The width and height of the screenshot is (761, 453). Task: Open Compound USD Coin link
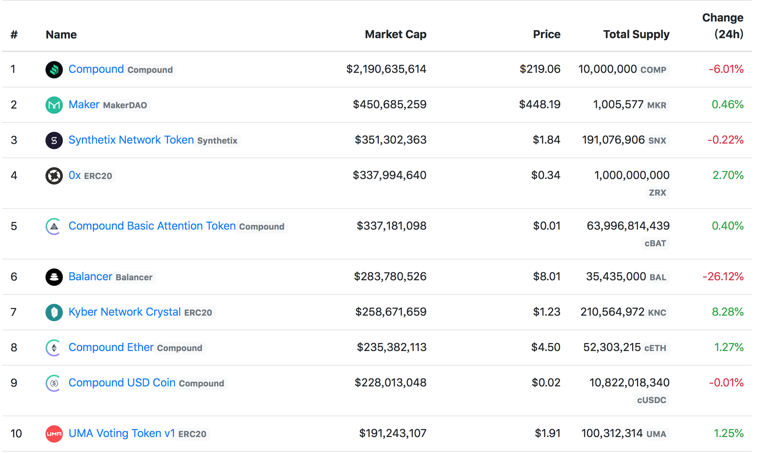122,383
